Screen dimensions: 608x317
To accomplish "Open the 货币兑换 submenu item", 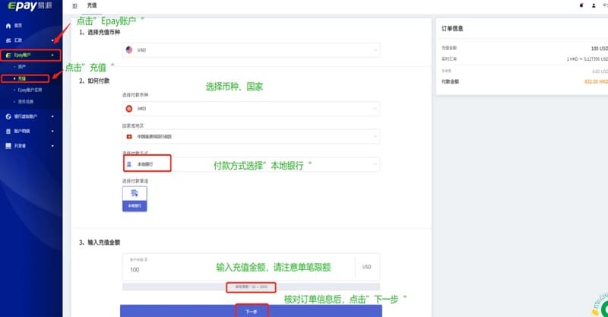I will pyautogui.click(x=26, y=102).
